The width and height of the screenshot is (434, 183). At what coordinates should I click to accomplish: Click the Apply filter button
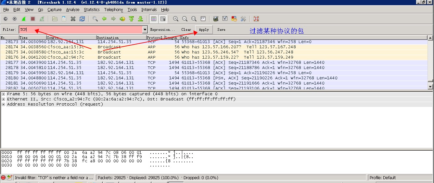point(204,30)
